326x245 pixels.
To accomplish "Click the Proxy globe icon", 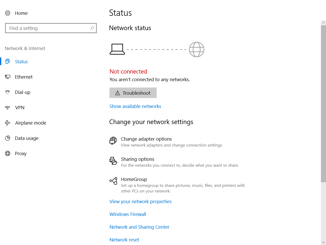I will click(x=8, y=153).
